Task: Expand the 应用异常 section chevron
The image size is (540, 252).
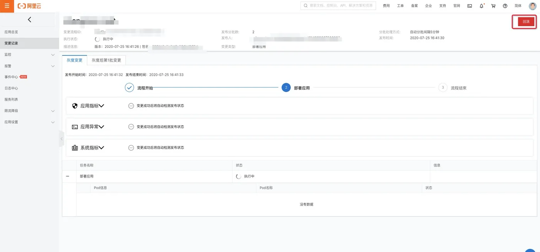Action: tap(102, 127)
